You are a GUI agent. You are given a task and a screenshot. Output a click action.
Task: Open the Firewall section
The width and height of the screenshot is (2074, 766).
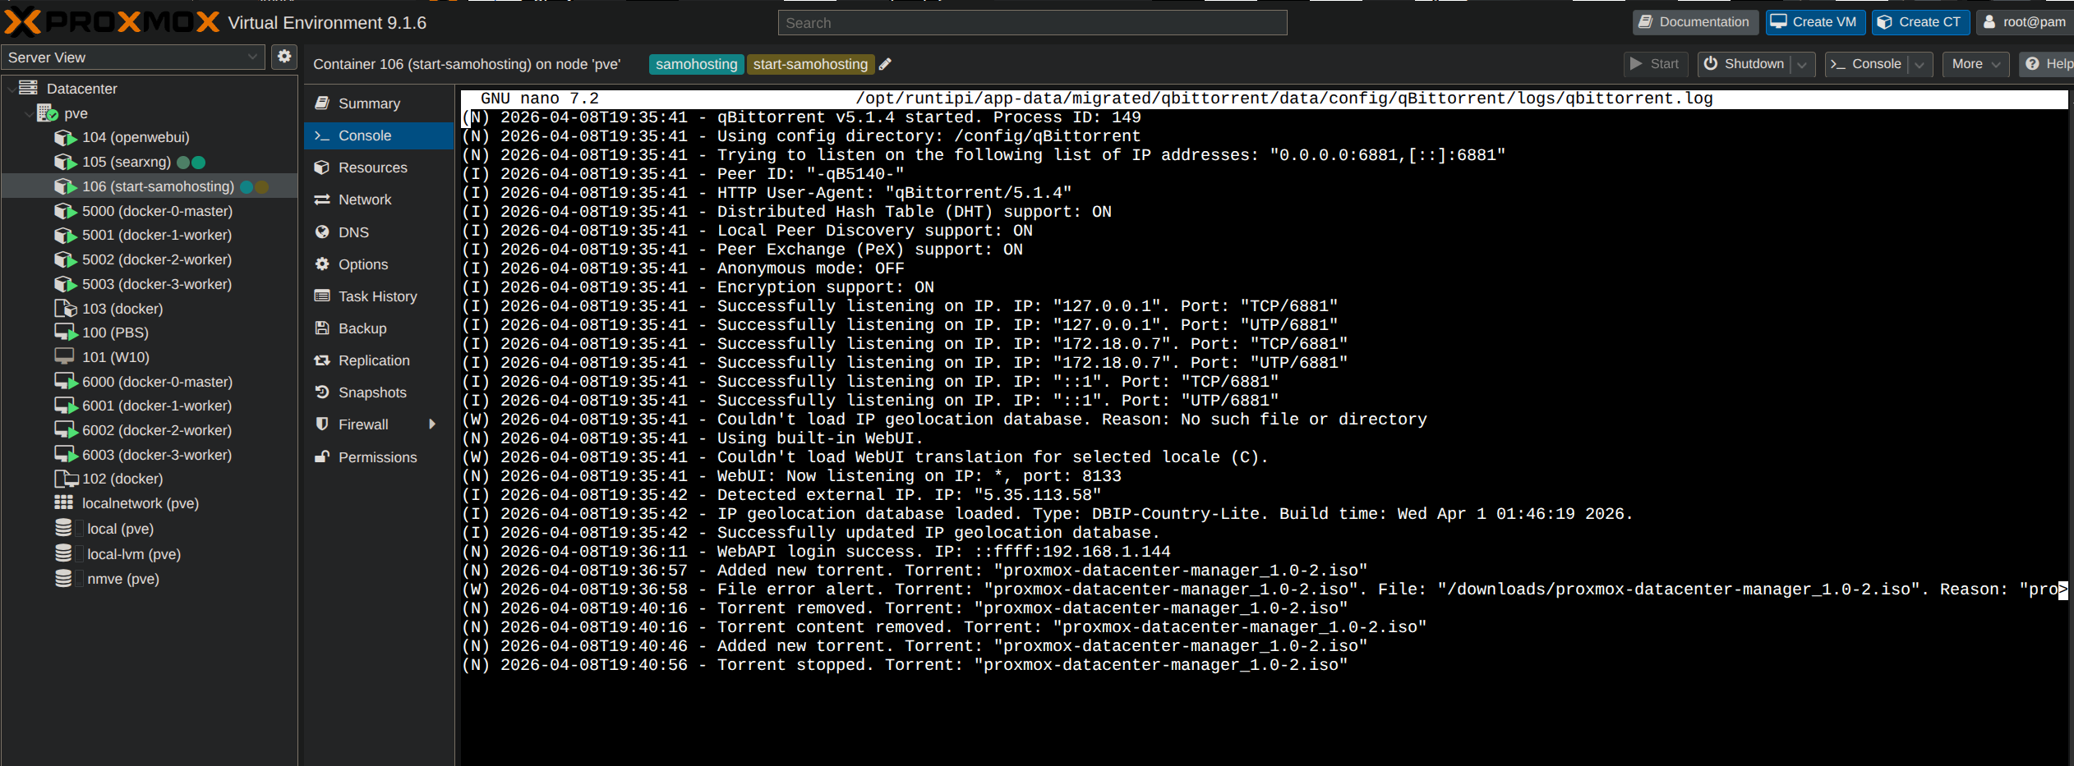click(362, 424)
